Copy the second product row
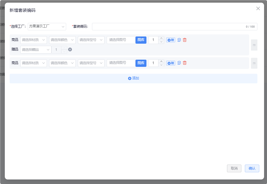Viewport: 267px width, 184px height. pyautogui.click(x=179, y=63)
